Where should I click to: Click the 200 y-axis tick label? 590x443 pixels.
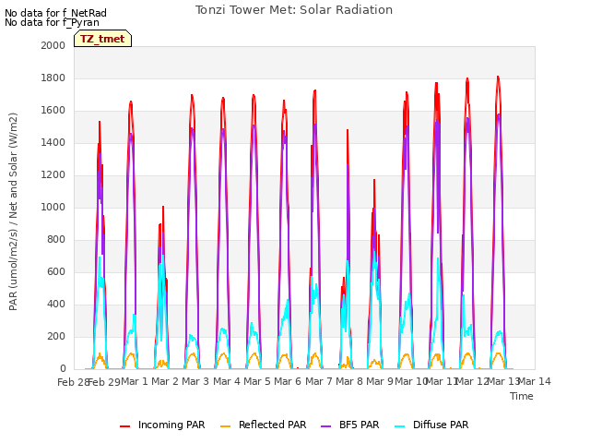tap(56, 336)
